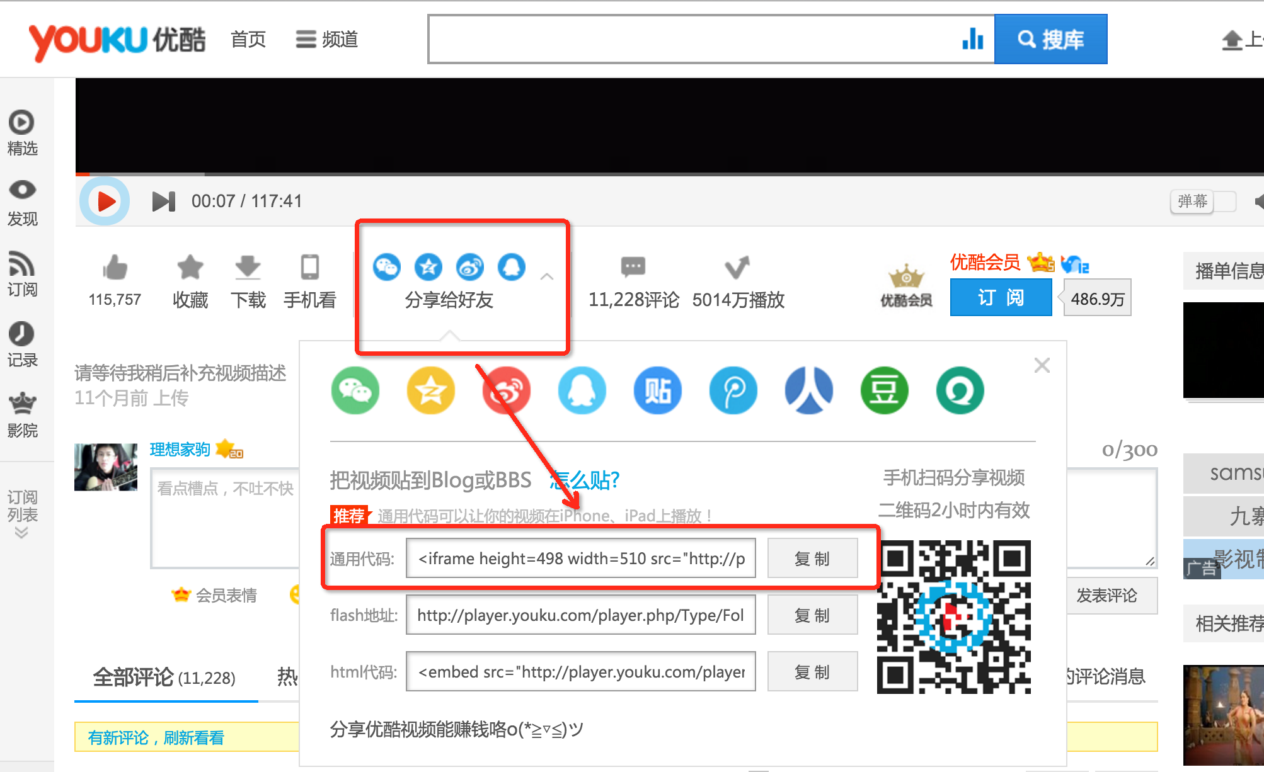The image size is (1264, 772).
Task: Open 影院 cinema in the left sidebar
Action: point(22,415)
